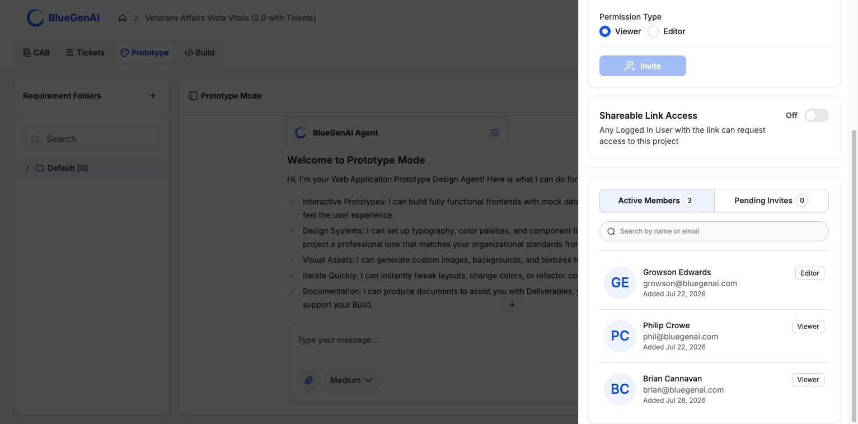Click the growson@bluegenai.com email
The width and height of the screenshot is (858, 424).
point(690,283)
